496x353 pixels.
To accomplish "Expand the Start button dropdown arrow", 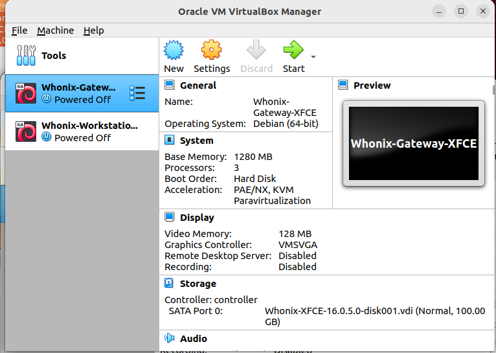I will [313, 57].
